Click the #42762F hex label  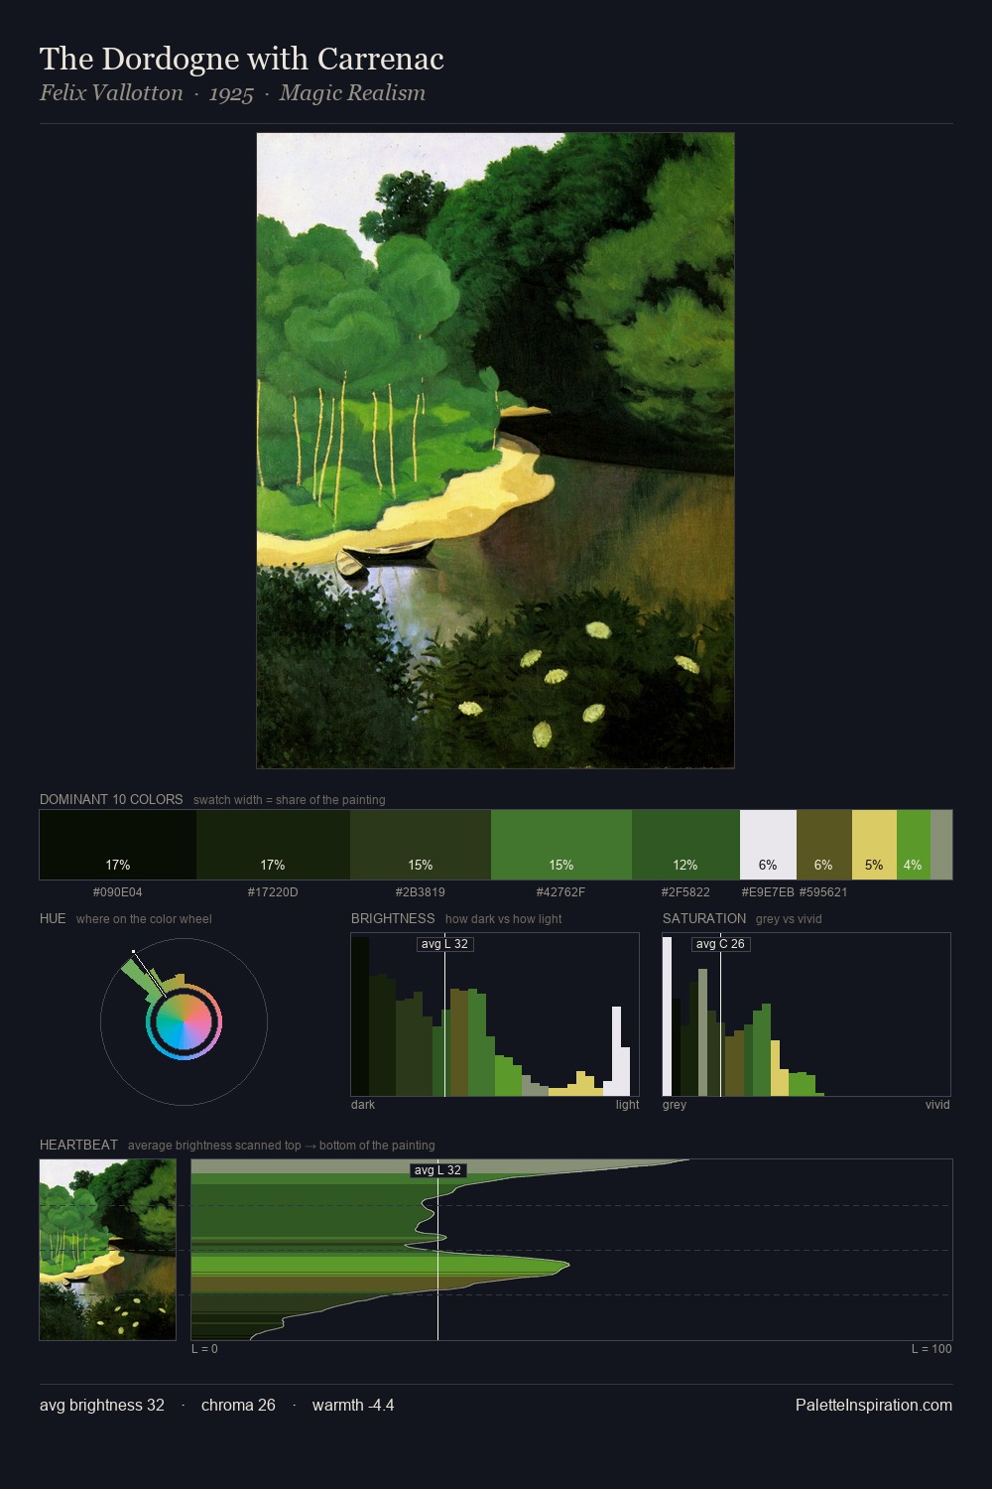560,892
